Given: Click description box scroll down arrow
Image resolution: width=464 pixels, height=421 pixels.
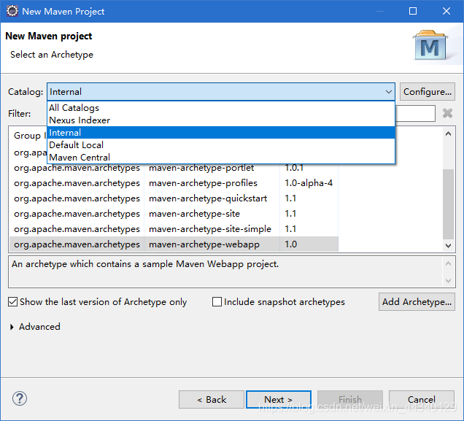Looking at the screenshot, I should point(449,280).
